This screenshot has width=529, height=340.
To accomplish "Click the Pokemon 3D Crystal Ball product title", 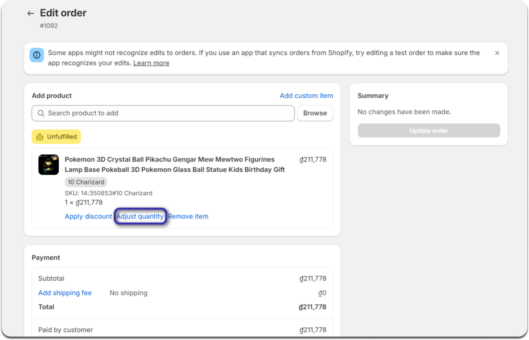I will pyautogui.click(x=175, y=164).
